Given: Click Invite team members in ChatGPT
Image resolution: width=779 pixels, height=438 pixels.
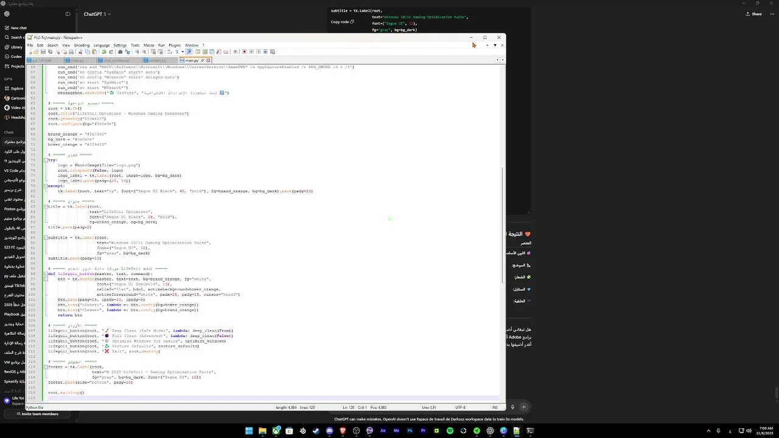Looking at the screenshot, I should click(x=38, y=414).
